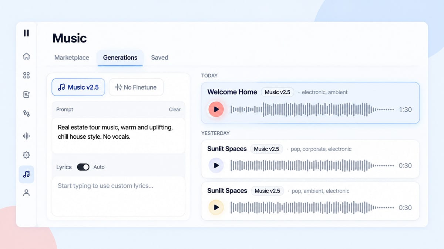Image resolution: width=444 pixels, height=249 pixels.
Task: Seek in the Welcome Home waveform
Action: (x=312, y=110)
